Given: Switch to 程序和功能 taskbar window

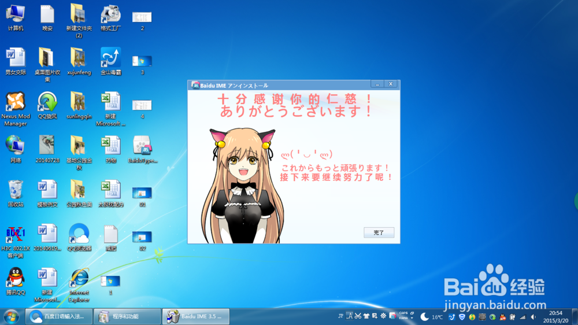Looking at the screenshot, I should tap(127, 316).
